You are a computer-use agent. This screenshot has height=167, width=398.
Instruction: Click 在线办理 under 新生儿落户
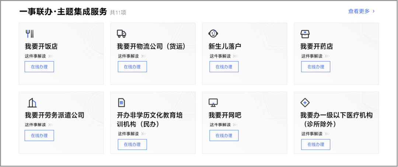pos(224,67)
